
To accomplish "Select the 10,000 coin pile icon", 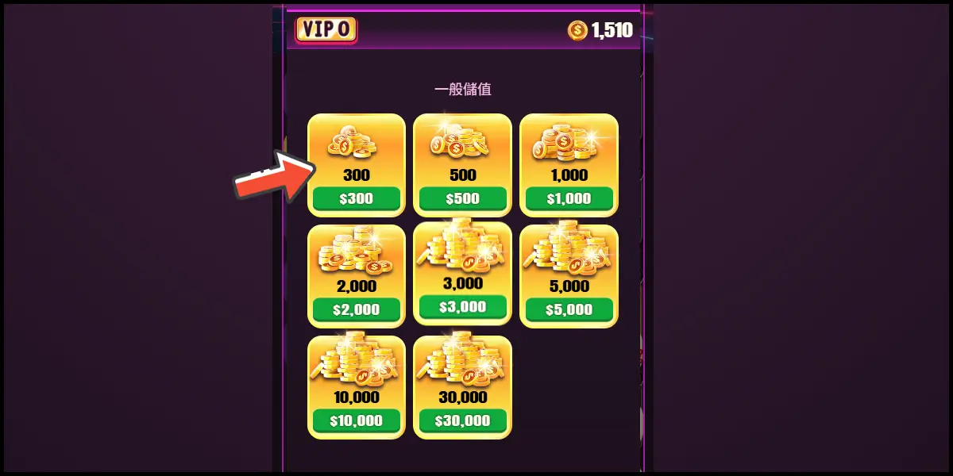I will tap(357, 361).
